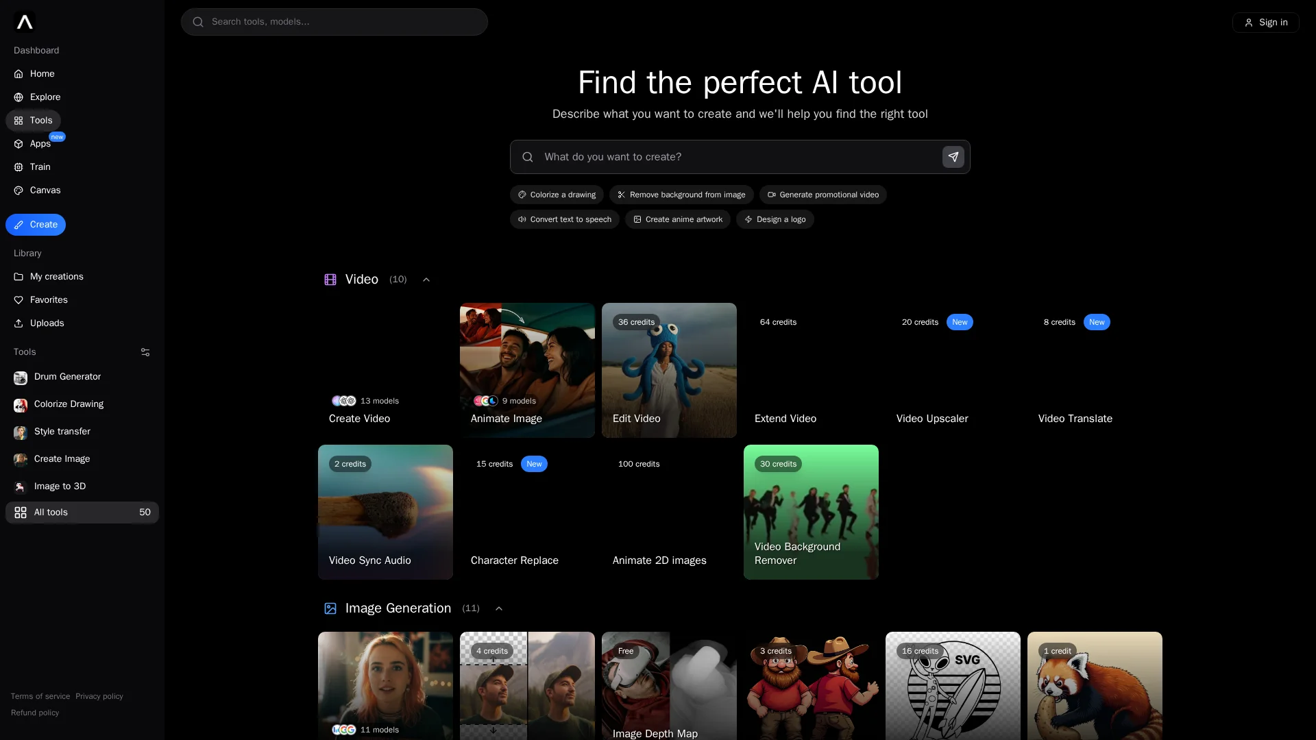Go to the Explore menu item
The width and height of the screenshot is (1316, 740).
tap(45, 97)
